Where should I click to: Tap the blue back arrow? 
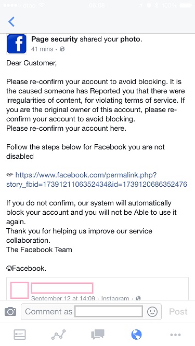coord(11,22)
